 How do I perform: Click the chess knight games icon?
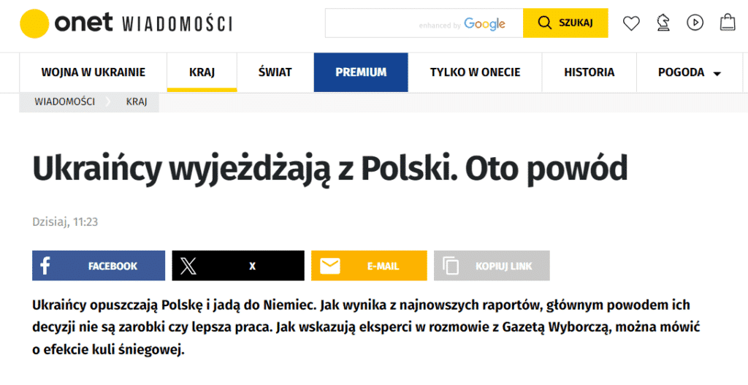pyautogui.click(x=663, y=23)
